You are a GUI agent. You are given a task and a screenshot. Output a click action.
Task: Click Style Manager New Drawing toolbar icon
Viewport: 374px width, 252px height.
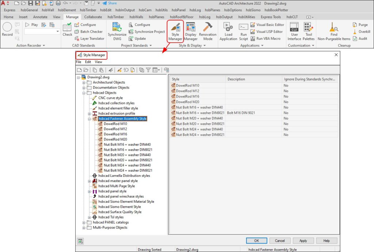[79, 70]
